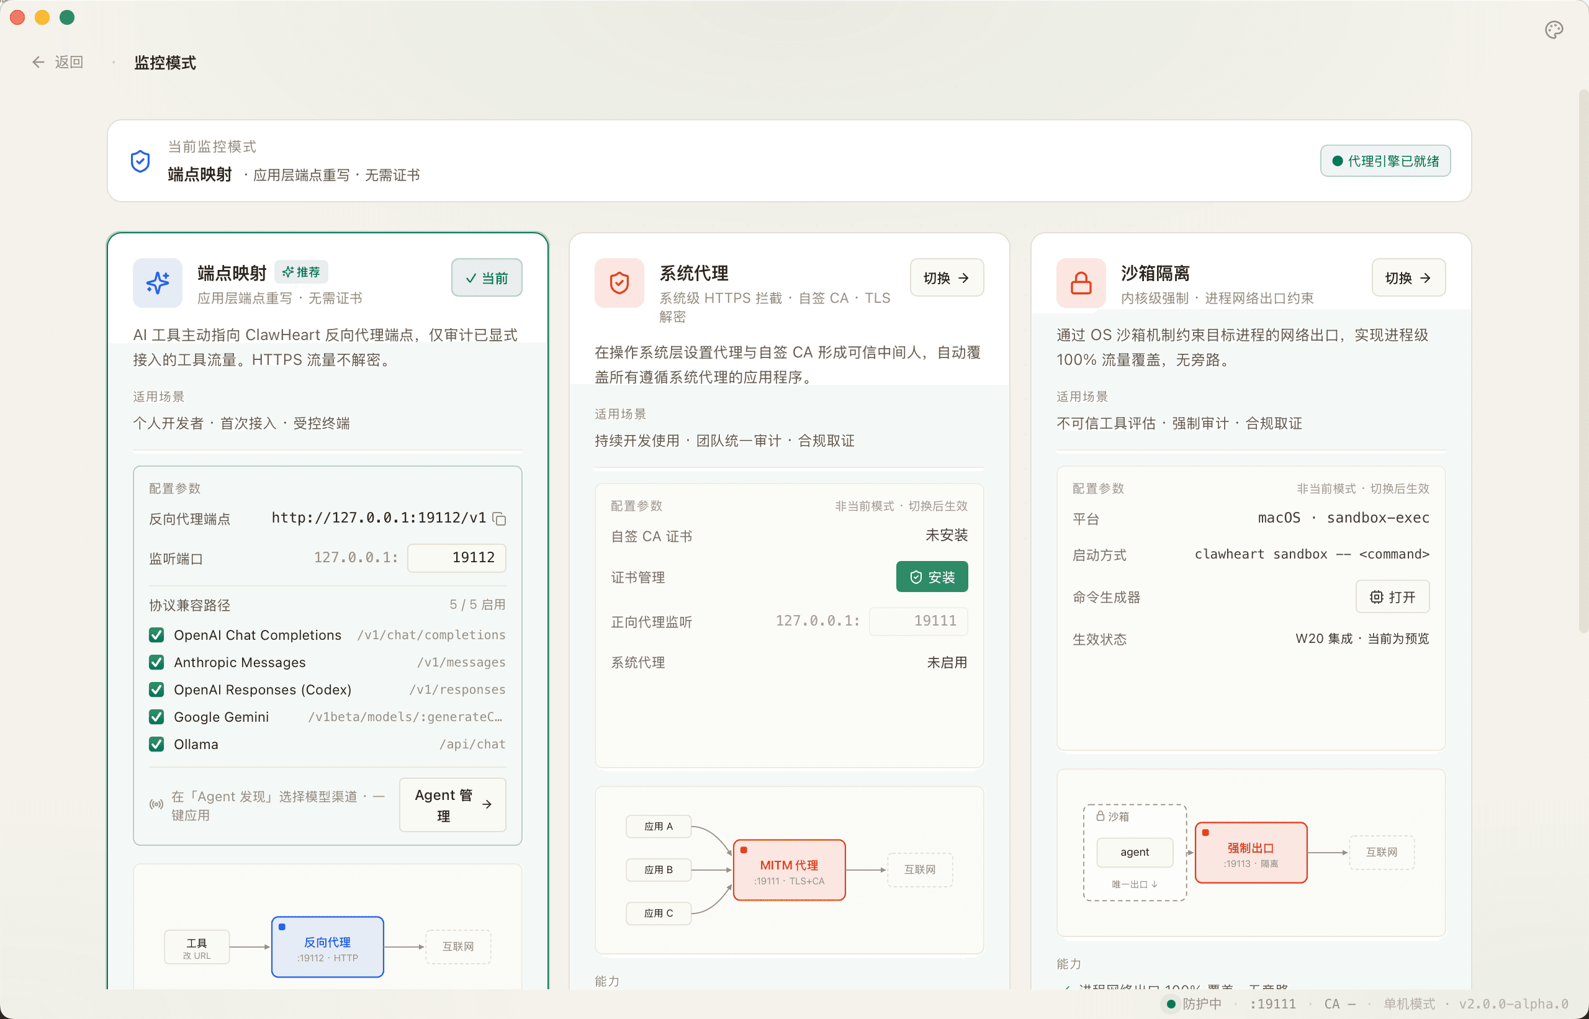Image resolution: width=1589 pixels, height=1019 pixels.
Task: Click the 未安装 certificate status text
Action: tap(947, 535)
